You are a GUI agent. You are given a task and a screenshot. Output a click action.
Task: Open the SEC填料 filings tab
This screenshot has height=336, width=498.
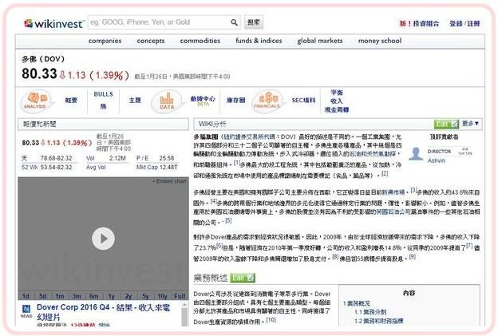pos(303,101)
